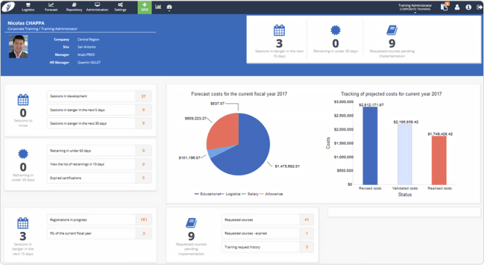
Task: Open the documents icon with orange badge
Action: coord(445,7)
